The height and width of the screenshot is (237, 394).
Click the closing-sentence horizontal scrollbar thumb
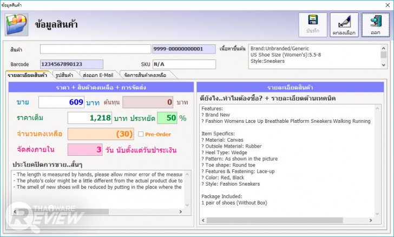63,212
